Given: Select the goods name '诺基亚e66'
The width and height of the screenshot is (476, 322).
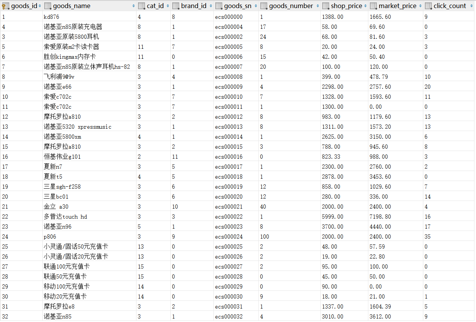Looking at the screenshot, I should (x=58, y=87).
